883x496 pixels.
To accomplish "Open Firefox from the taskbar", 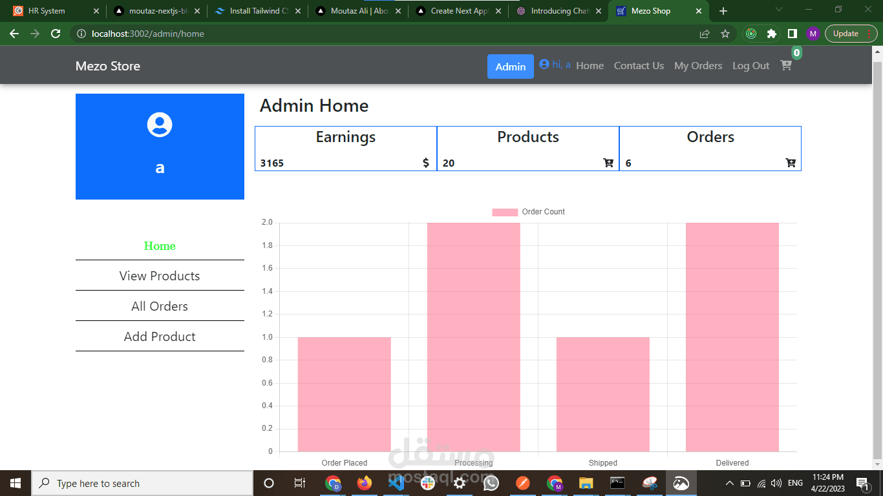I will (365, 483).
